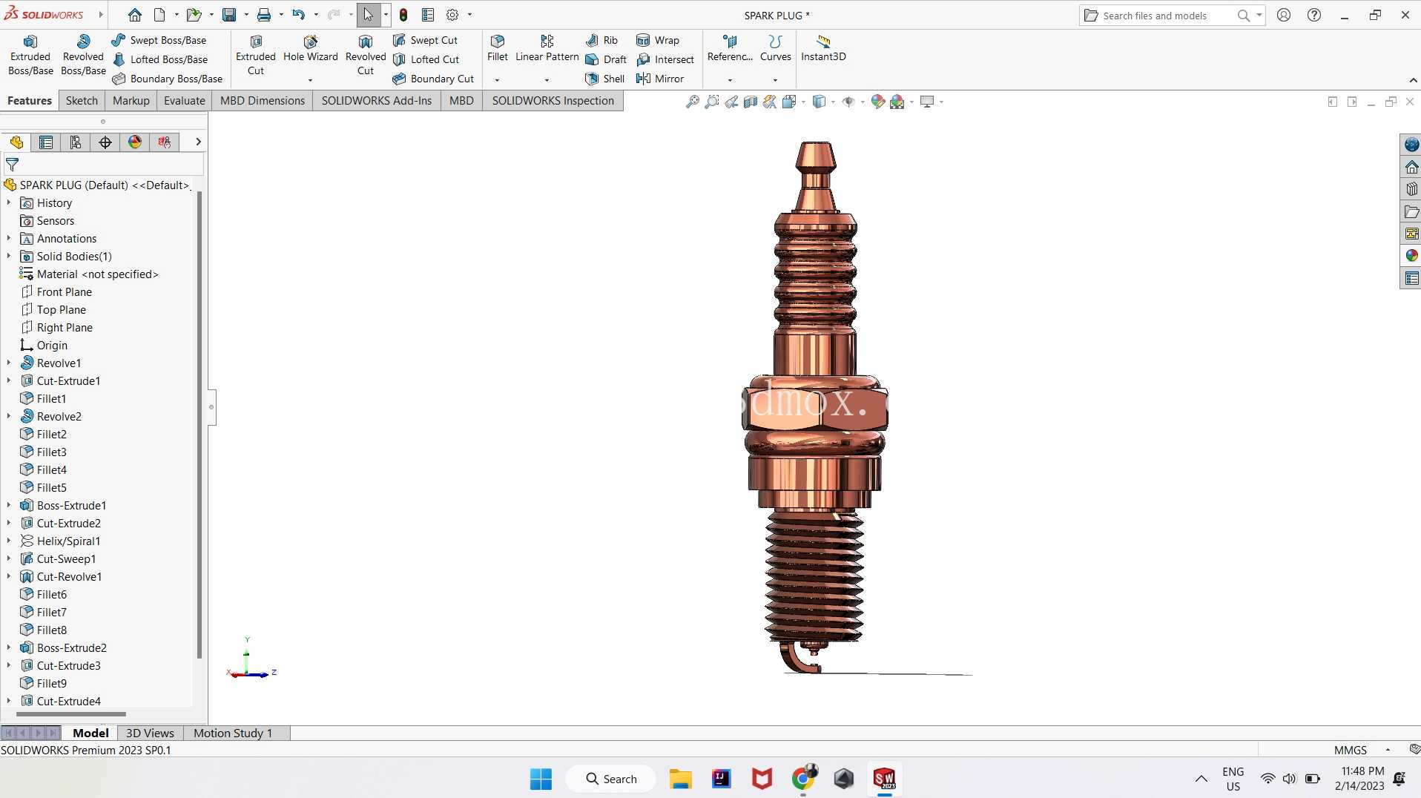Open the PropertyManager tab icon
Viewport: 1421px width, 798px height.
pos(46,142)
